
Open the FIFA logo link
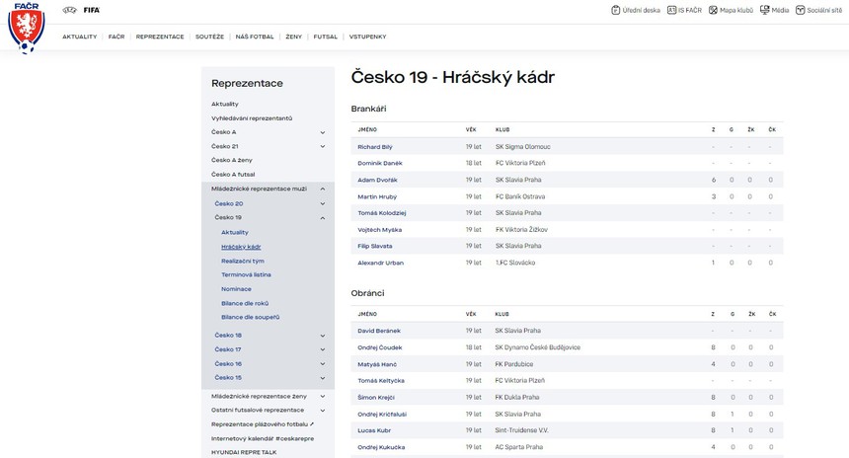92,10
